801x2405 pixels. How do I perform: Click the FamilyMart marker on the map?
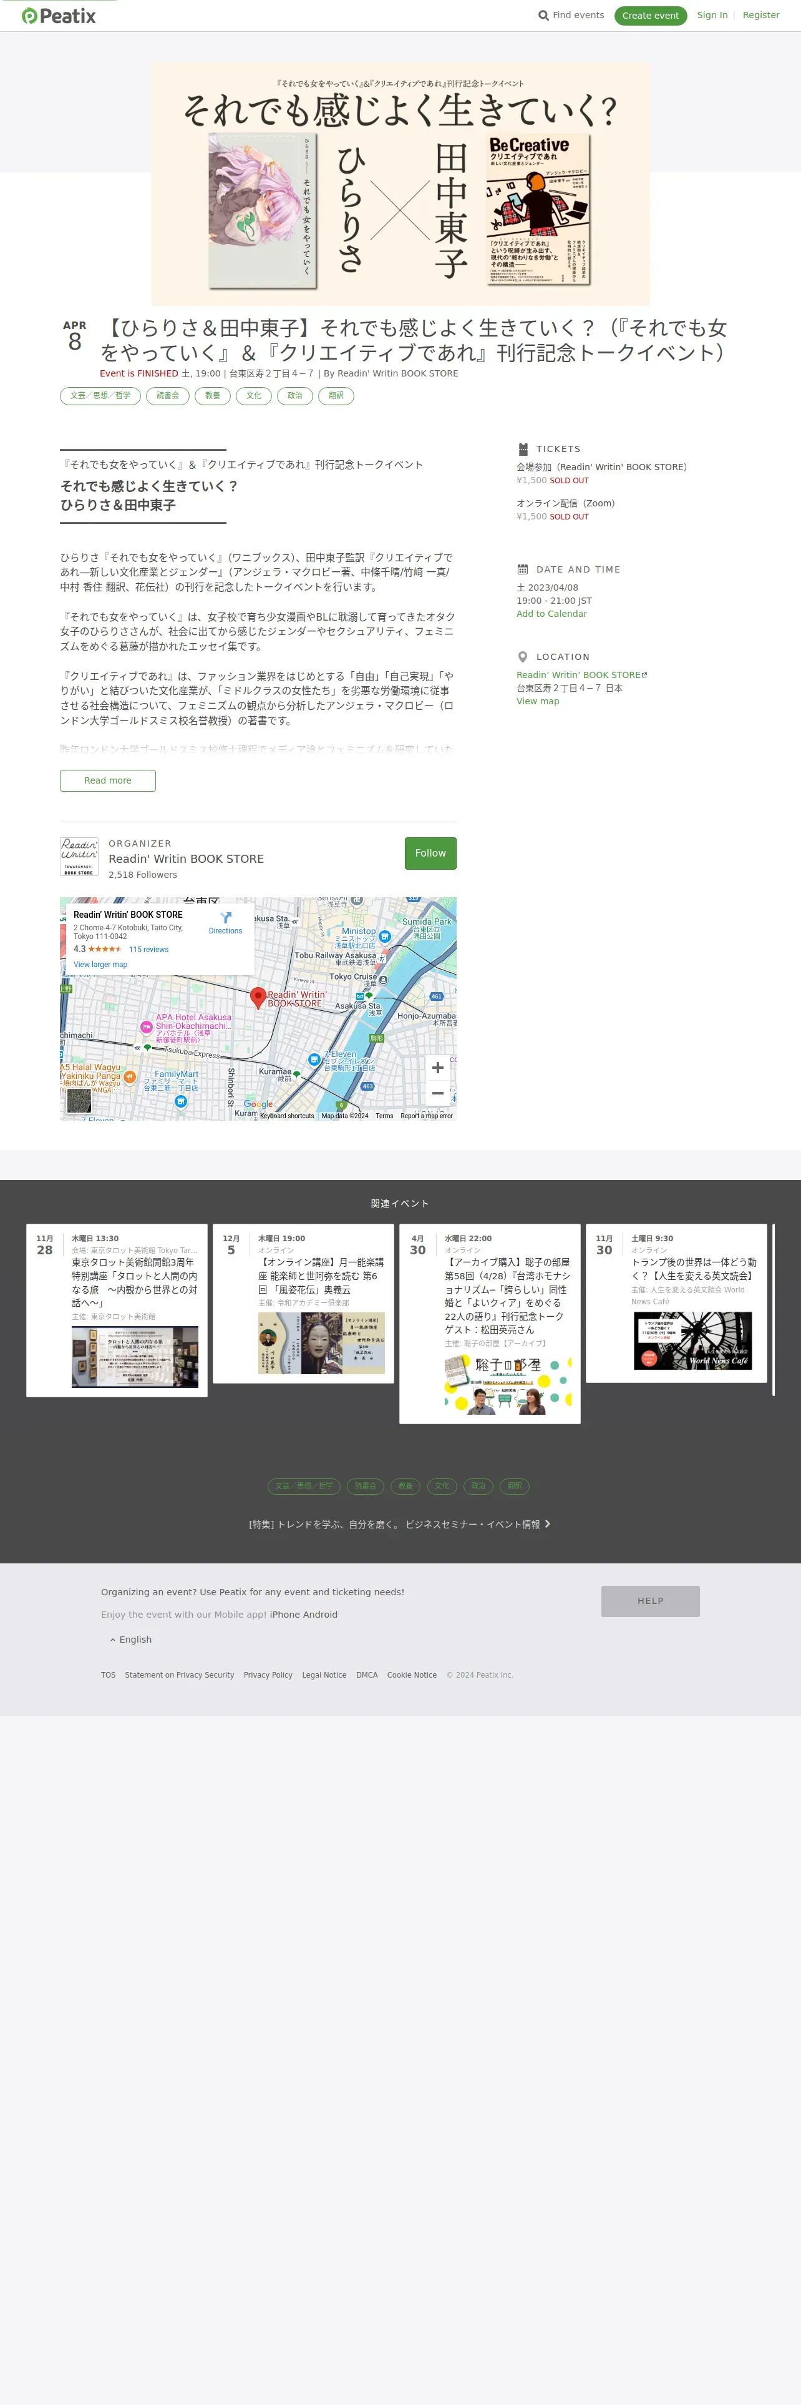[x=181, y=1102]
